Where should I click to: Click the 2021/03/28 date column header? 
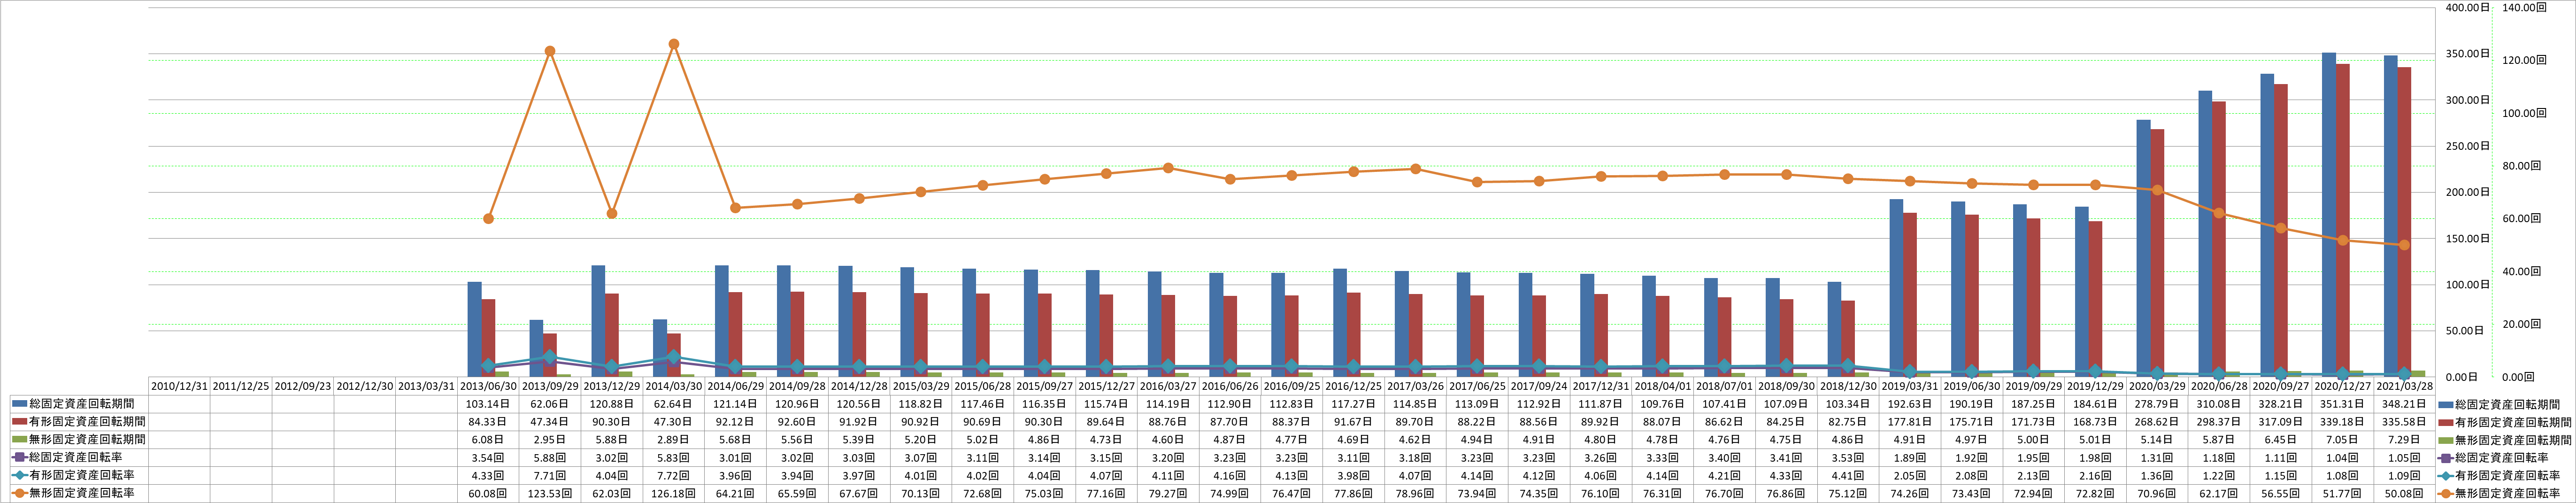click(x=2404, y=386)
